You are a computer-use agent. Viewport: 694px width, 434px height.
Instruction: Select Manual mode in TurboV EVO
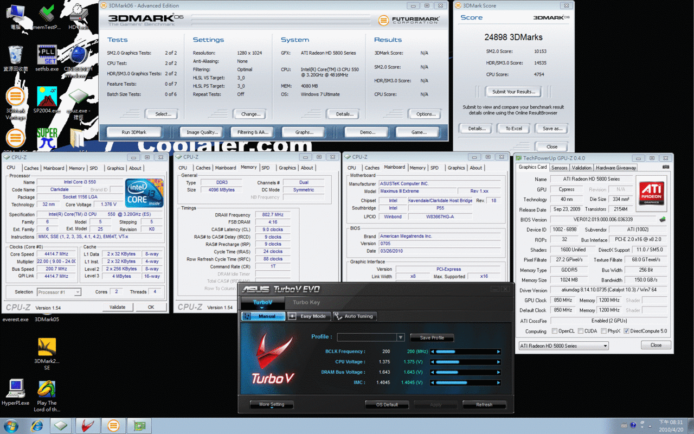coord(263,316)
